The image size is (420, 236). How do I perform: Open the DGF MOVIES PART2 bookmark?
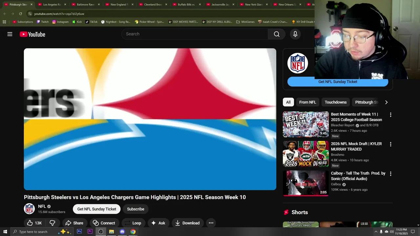pos(183,22)
